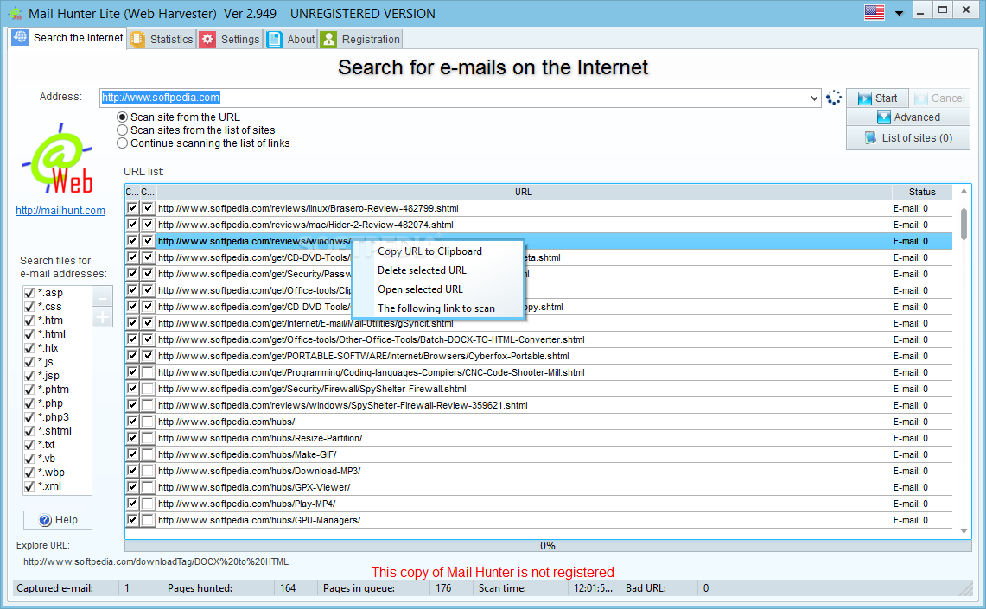This screenshot has width=986, height=609.
Task: Click the Cancel button
Action: coord(939,98)
